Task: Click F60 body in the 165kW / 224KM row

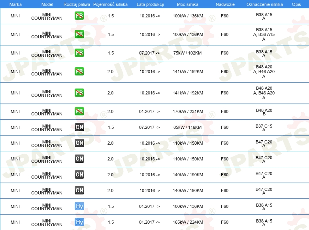Action: tap(225, 222)
